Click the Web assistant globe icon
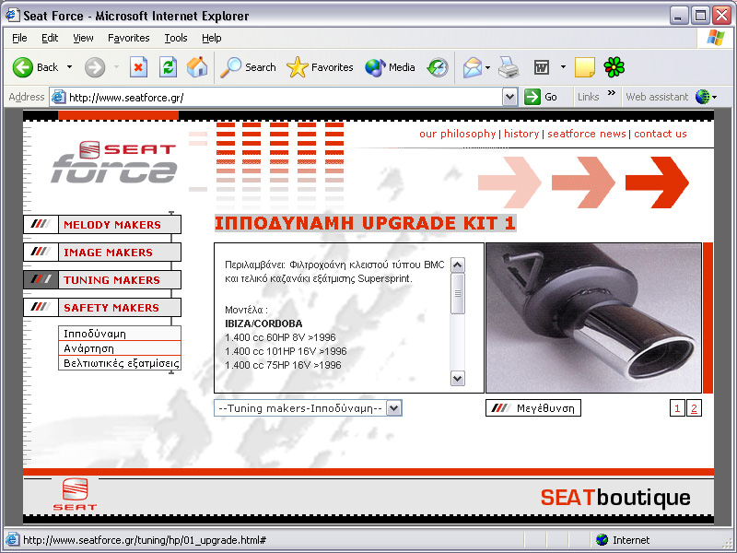Image resolution: width=737 pixels, height=553 pixels. tap(702, 97)
